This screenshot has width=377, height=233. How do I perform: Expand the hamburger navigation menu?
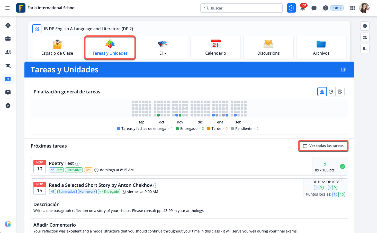(x=7, y=8)
